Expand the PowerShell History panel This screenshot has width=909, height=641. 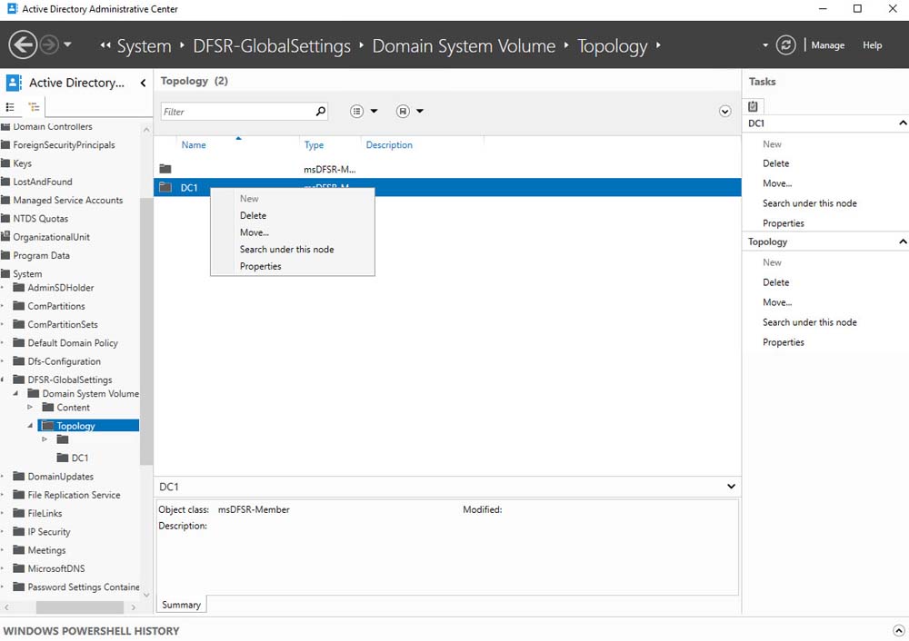click(x=898, y=630)
